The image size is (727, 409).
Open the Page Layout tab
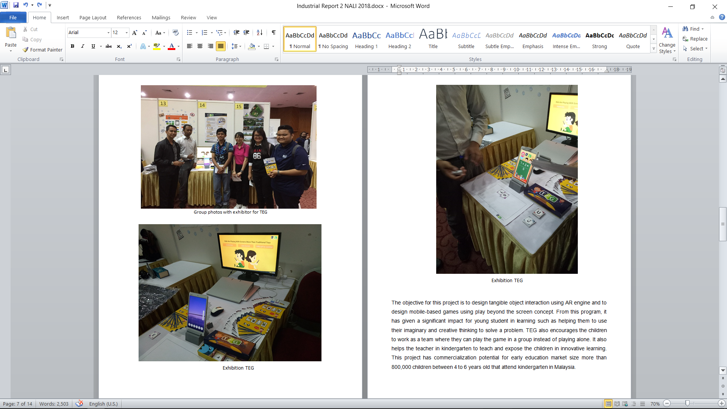pyautogui.click(x=93, y=17)
